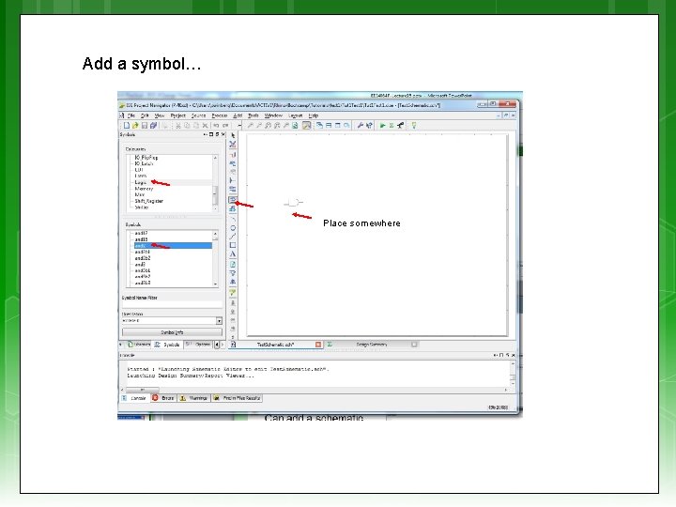Click the light bulb tips icon
The image size is (676, 507).
(414, 126)
